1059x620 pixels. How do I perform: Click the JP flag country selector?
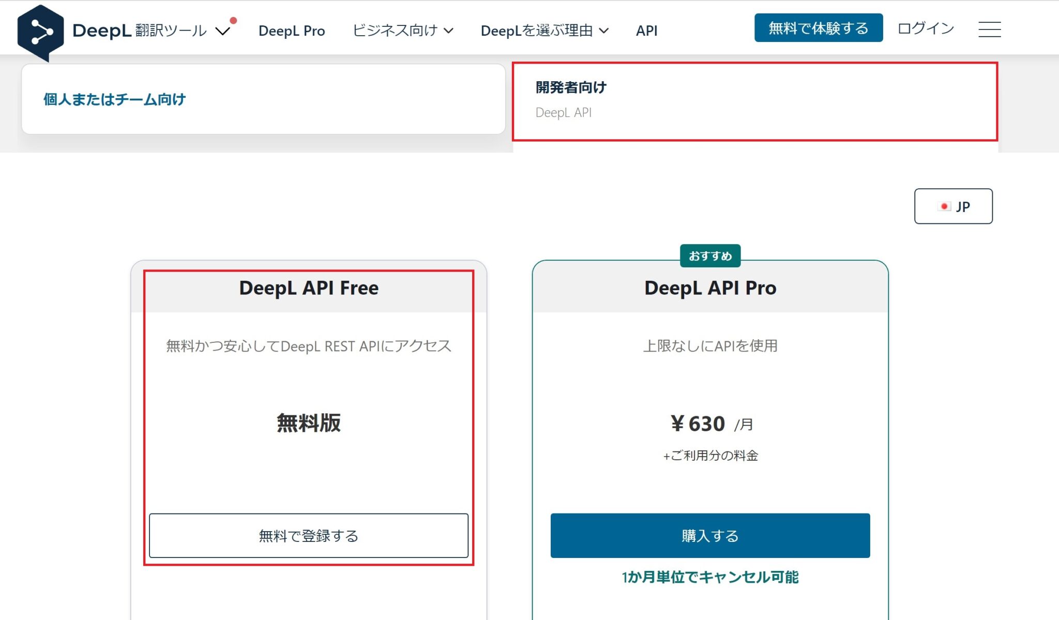pos(953,206)
